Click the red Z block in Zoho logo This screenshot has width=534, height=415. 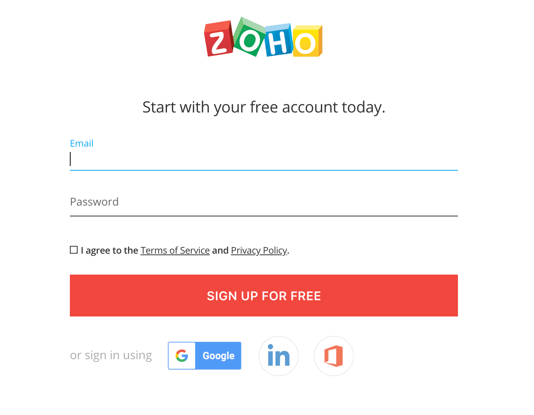(218, 40)
